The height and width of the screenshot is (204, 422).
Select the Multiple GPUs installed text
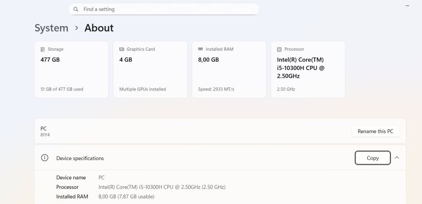[x=143, y=89]
